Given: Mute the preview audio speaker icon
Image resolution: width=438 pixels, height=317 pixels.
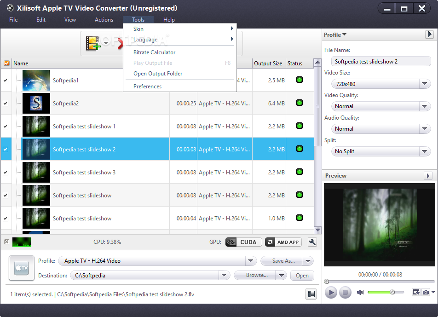Looking at the screenshot, I should (x=360, y=292).
